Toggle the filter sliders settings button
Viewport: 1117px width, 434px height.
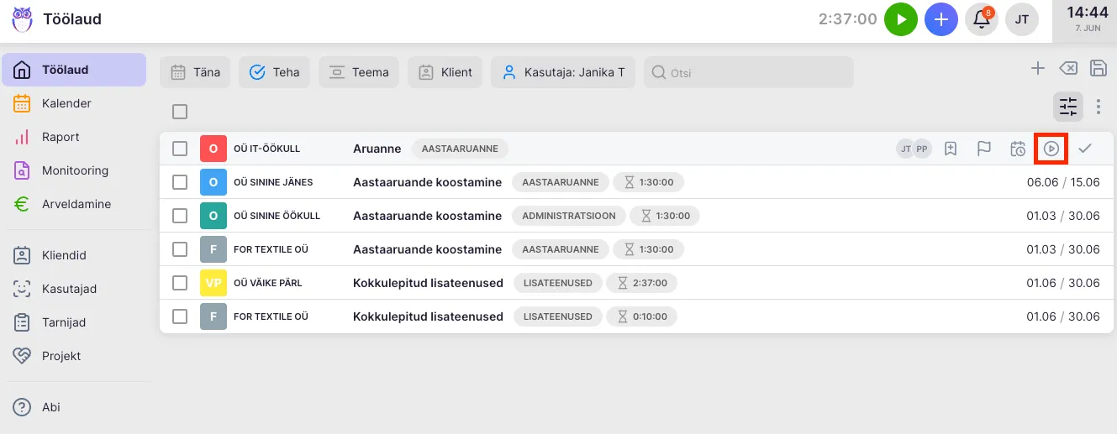click(1068, 107)
